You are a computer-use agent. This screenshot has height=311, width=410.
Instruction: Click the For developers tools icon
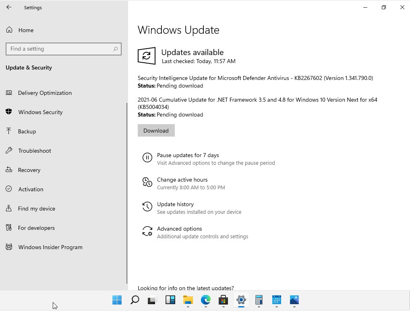click(8, 227)
